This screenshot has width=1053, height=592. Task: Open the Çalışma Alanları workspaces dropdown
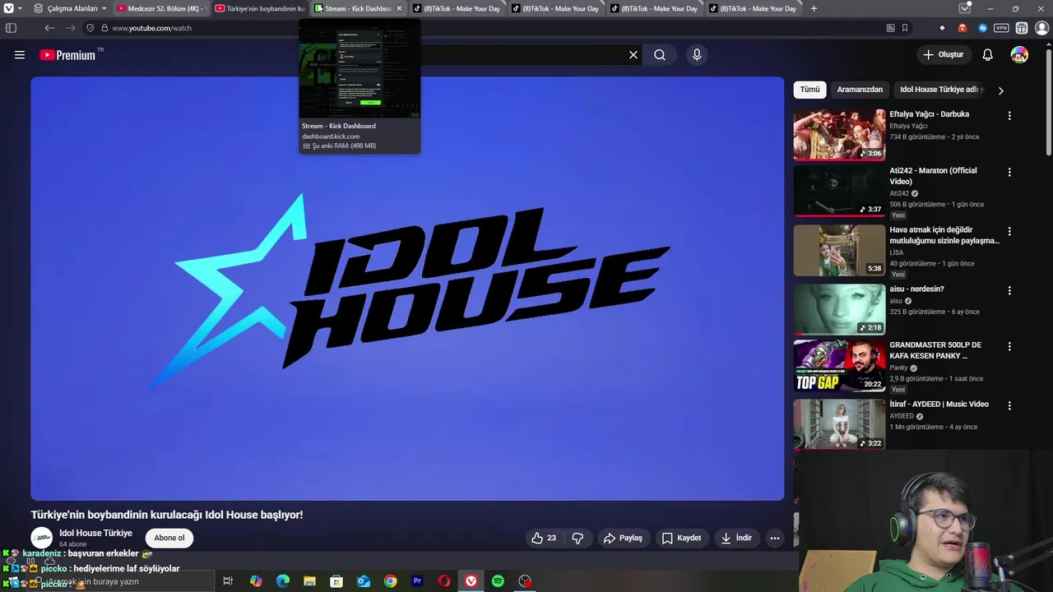[x=71, y=8]
